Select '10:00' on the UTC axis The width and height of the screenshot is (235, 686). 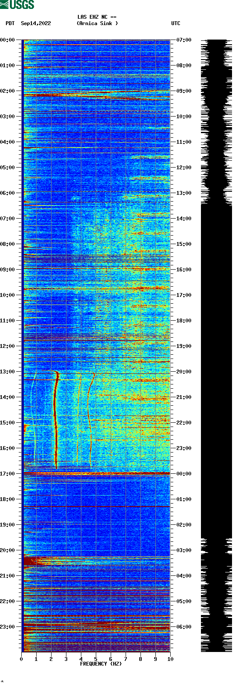click(x=184, y=117)
